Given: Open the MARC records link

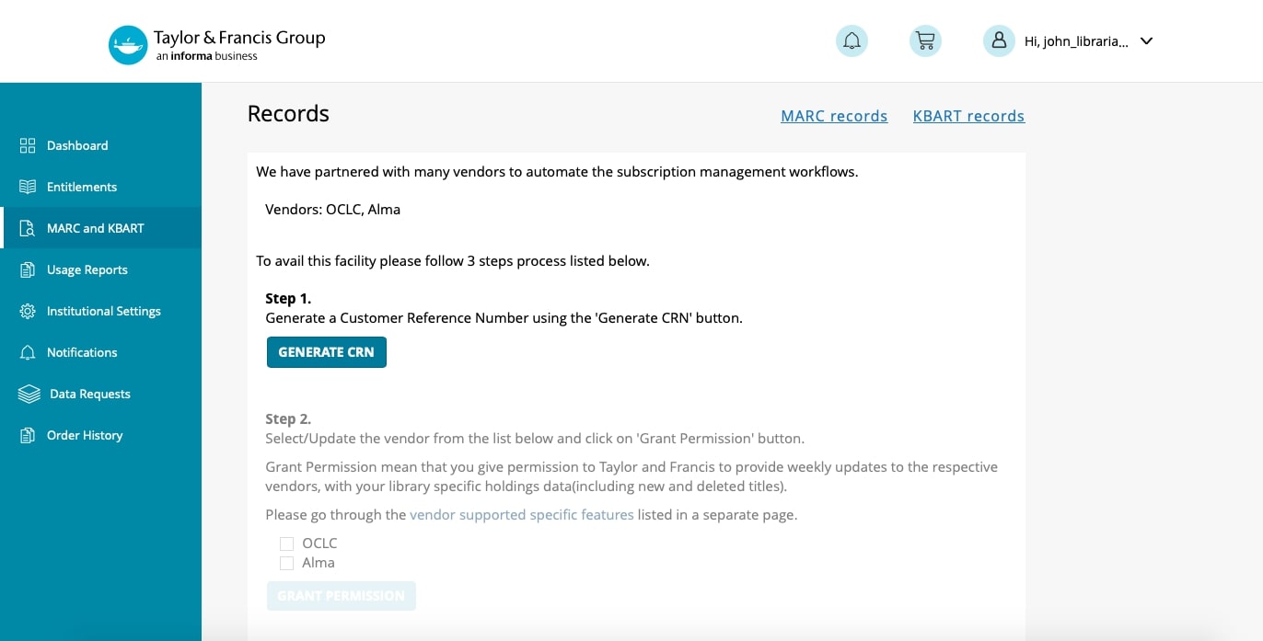Looking at the screenshot, I should [834, 116].
